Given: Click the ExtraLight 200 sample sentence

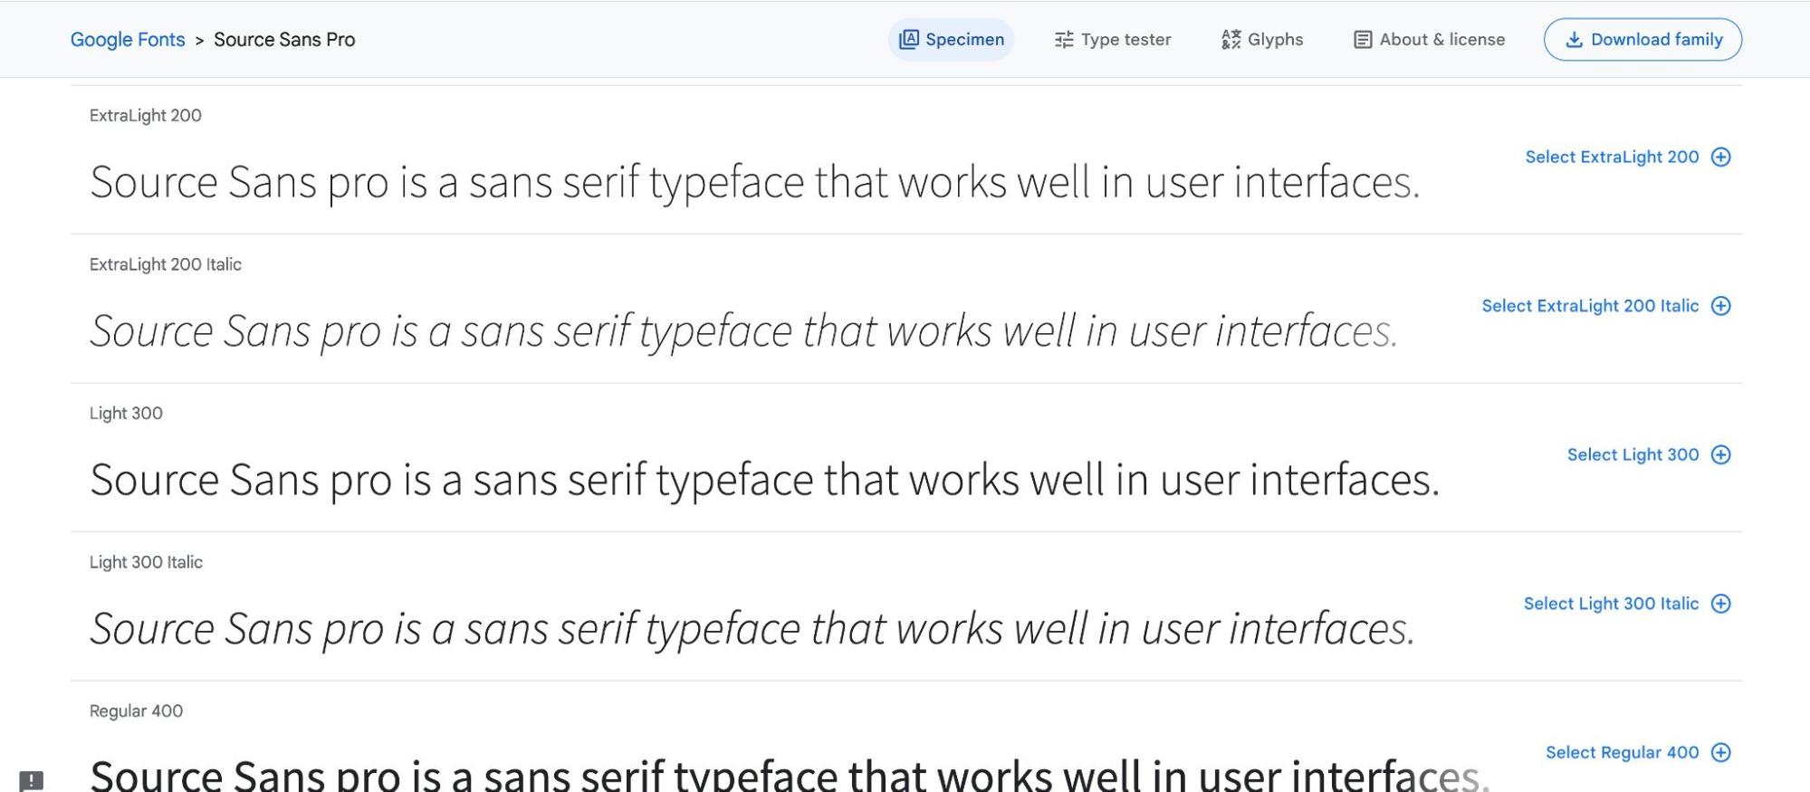Looking at the screenshot, I should pyautogui.click(x=754, y=183).
